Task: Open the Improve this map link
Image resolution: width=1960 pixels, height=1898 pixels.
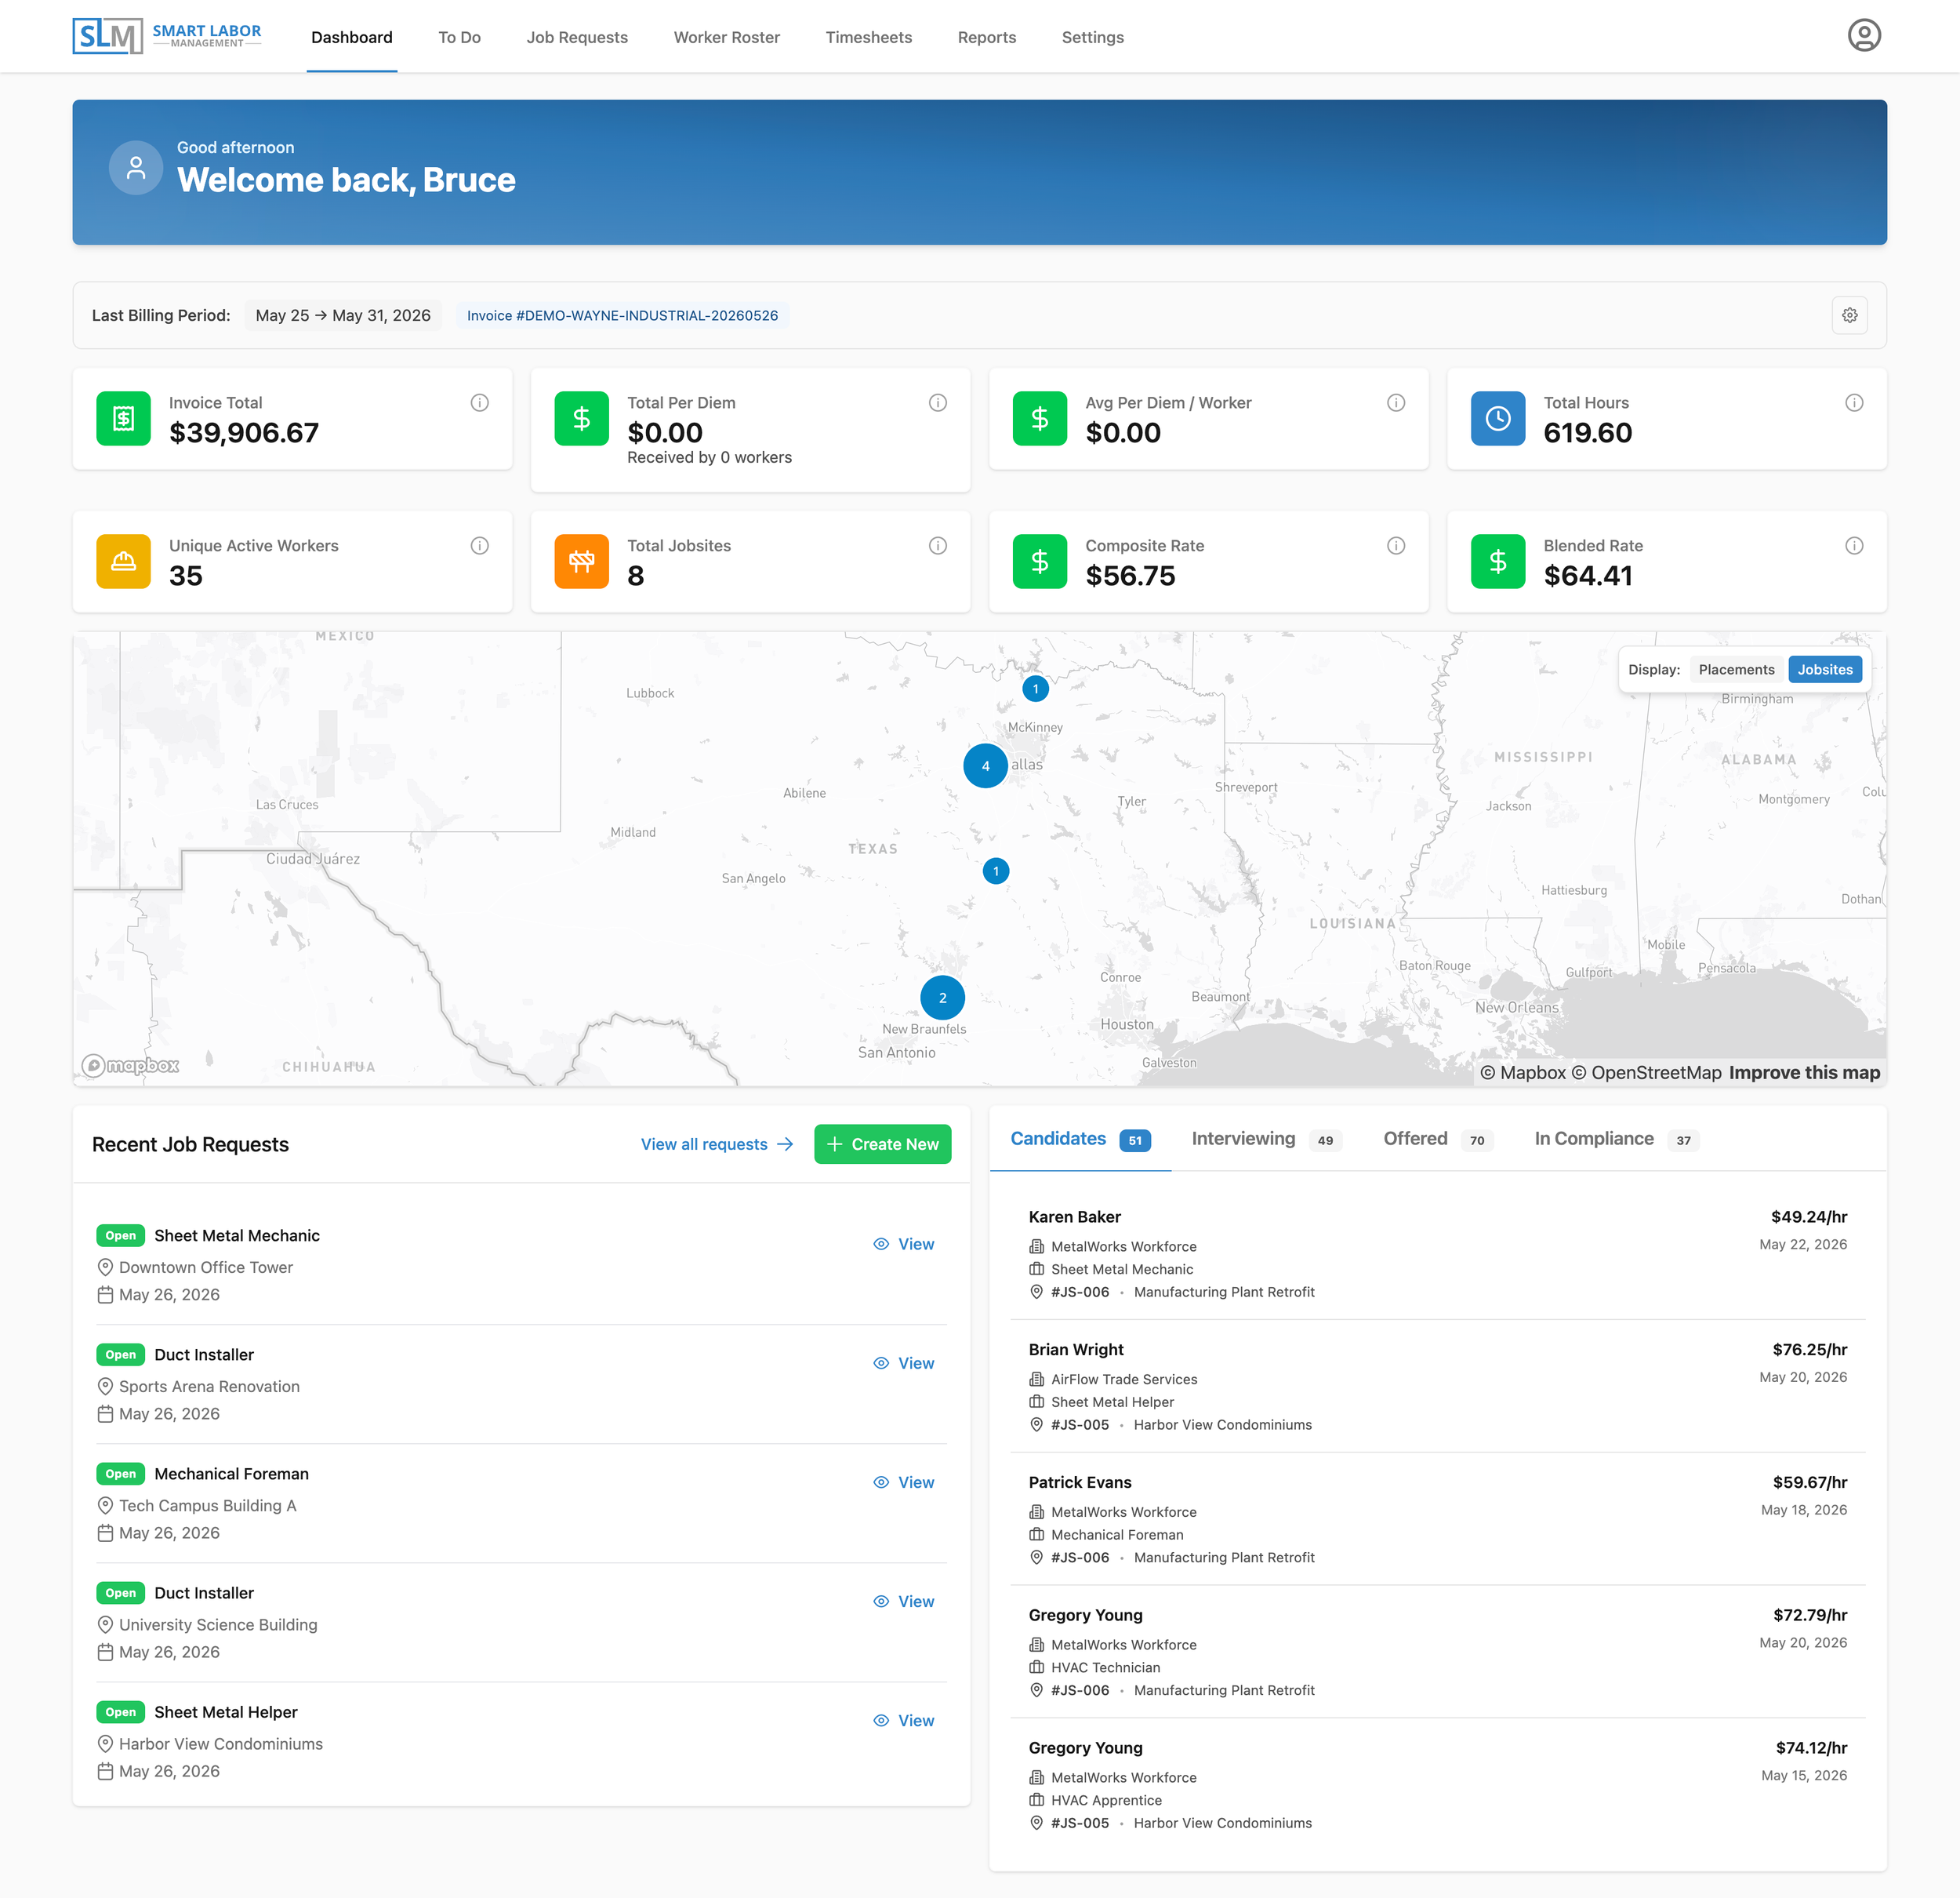Action: coord(1804,1073)
